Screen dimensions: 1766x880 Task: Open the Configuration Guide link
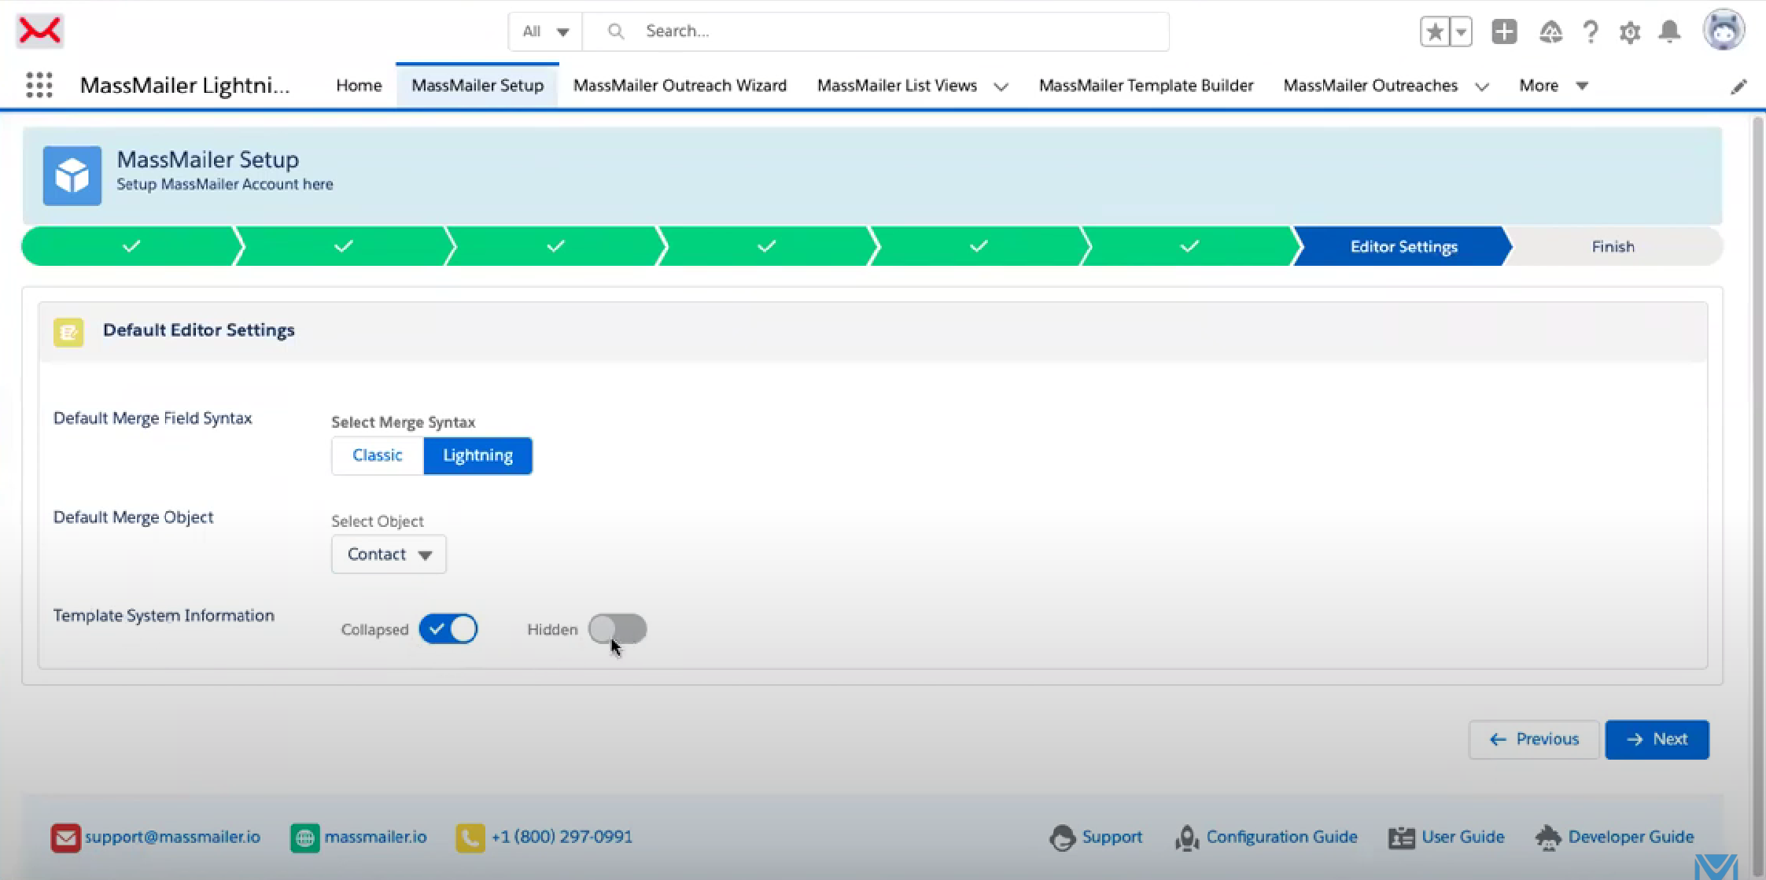1281,837
